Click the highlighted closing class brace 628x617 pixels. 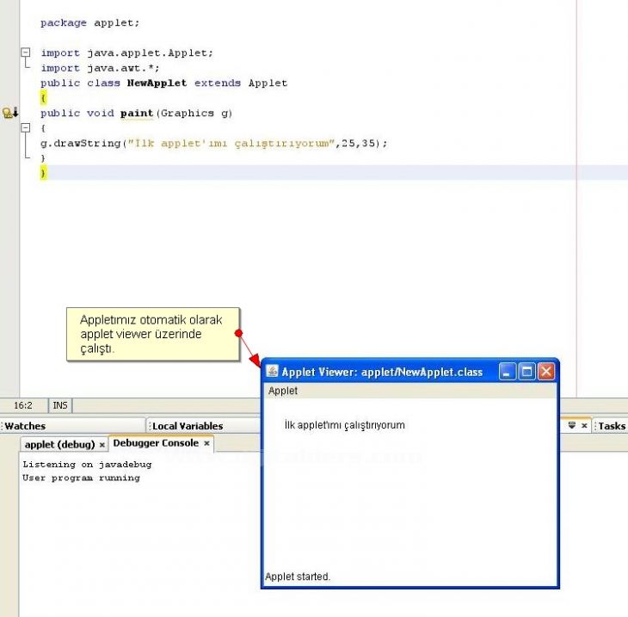point(43,173)
